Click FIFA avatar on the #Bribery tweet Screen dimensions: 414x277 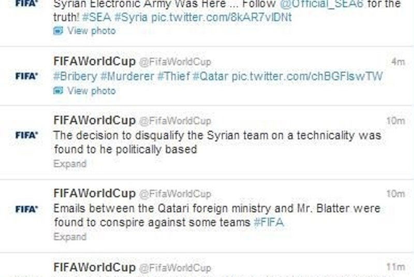(26, 76)
